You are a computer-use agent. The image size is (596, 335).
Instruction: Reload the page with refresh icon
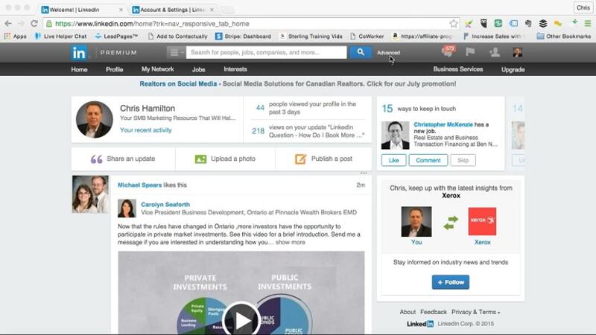(34, 24)
